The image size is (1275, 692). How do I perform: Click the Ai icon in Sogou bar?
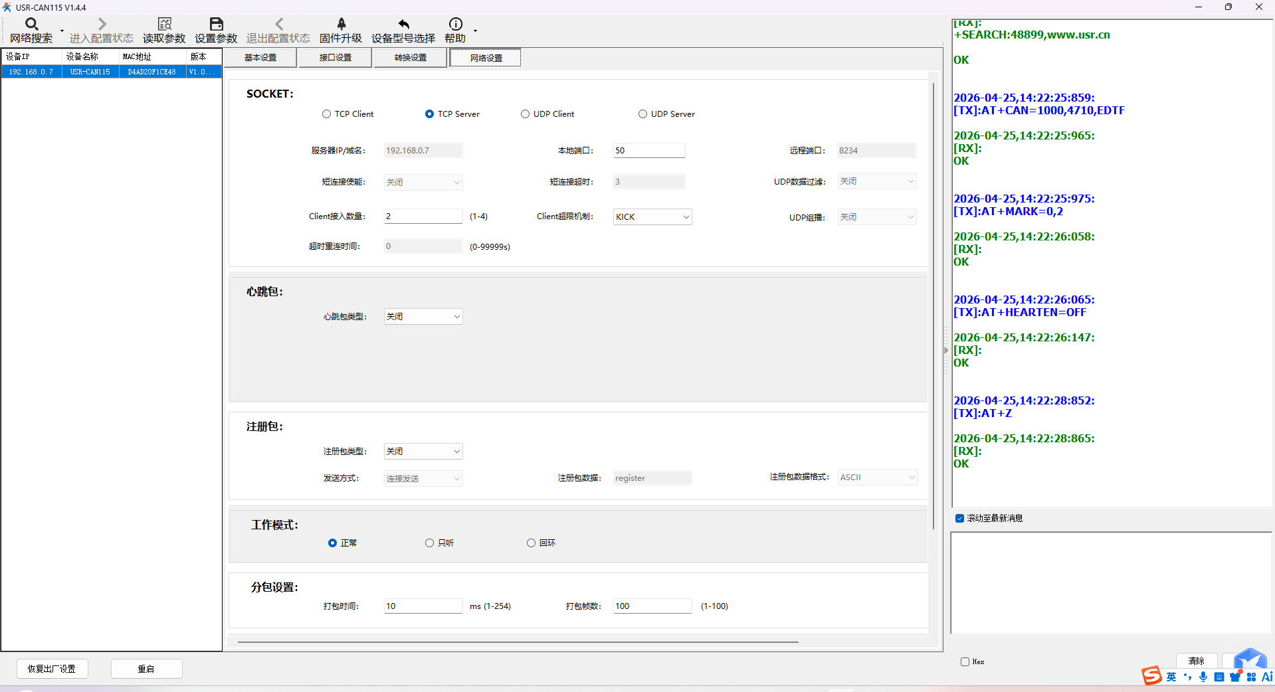point(1267,677)
